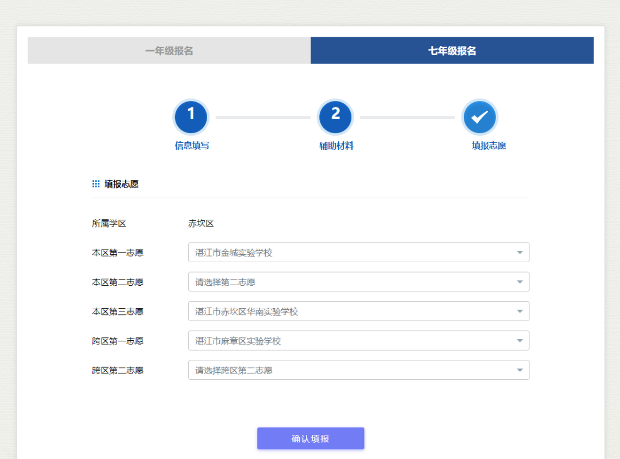The width and height of the screenshot is (620, 459).
Task: Click the checkmark step circle icon
Action: point(479,117)
